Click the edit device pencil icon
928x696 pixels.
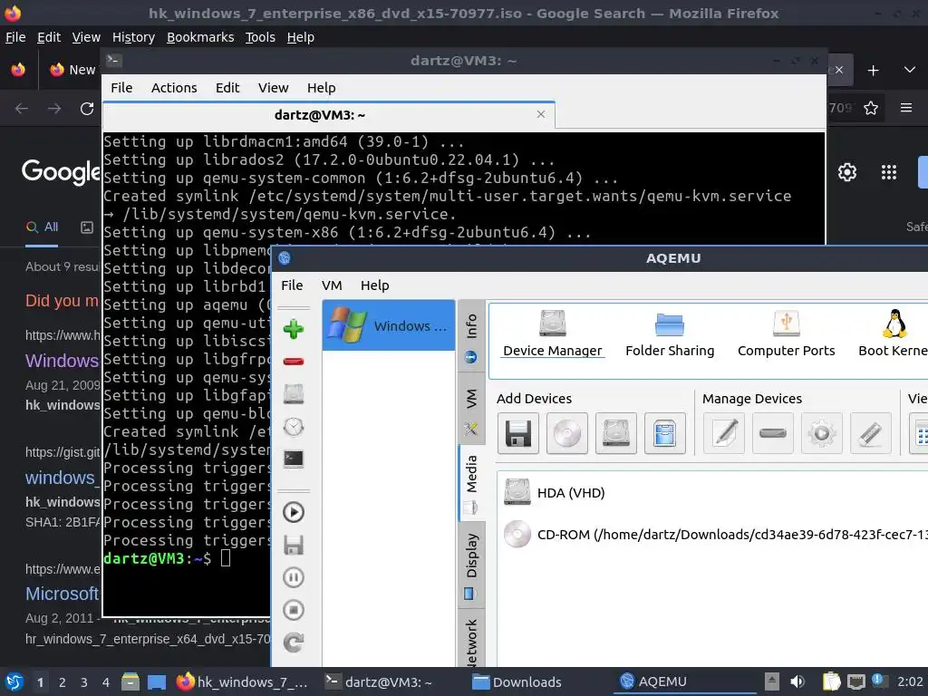[x=724, y=434]
